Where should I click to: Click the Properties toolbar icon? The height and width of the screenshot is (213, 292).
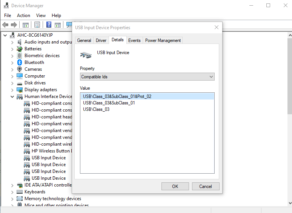(37, 25)
